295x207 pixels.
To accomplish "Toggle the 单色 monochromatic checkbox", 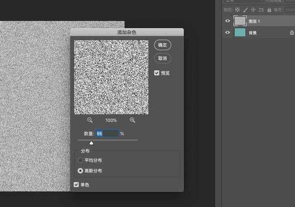I will (76, 185).
